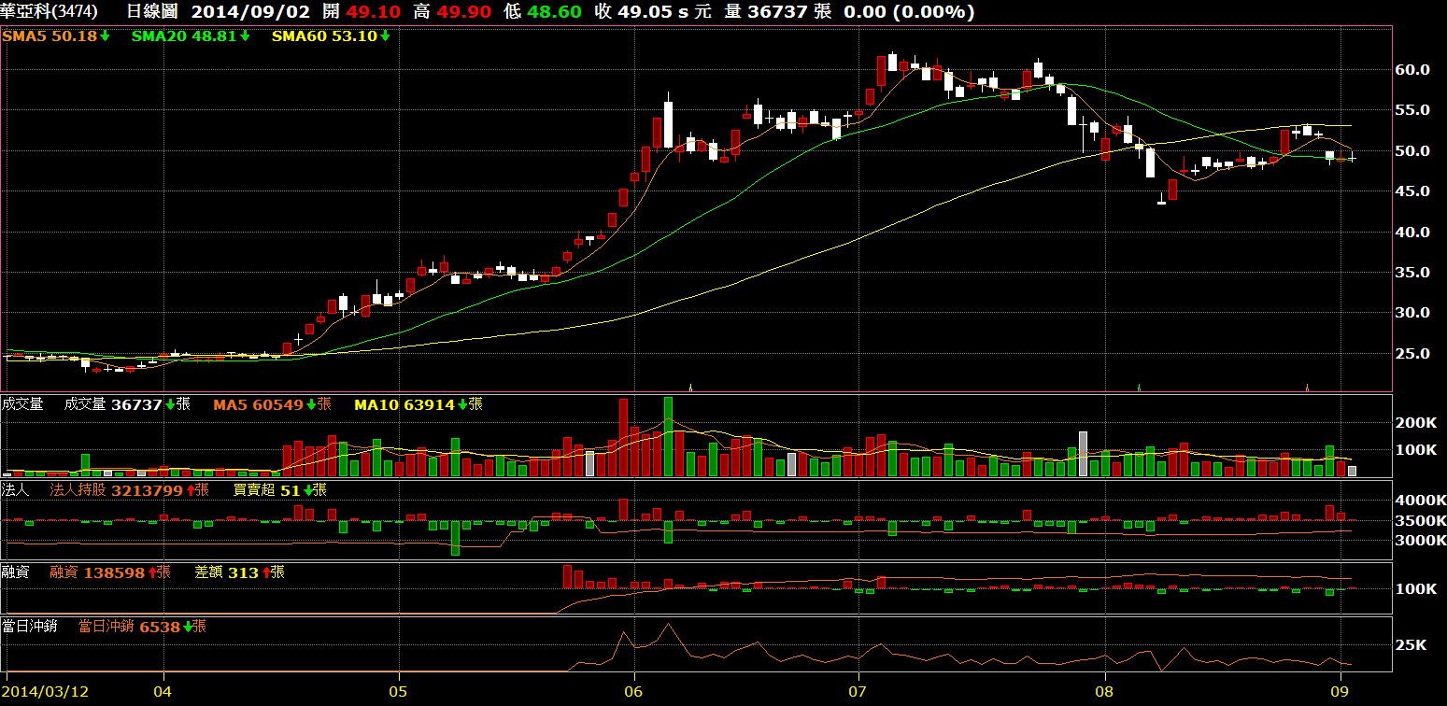Image resolution: width=1447 pixels, height=706 pixels.
Task: Click the 2014/09/02 date in the header
Action: coord(250,12)
